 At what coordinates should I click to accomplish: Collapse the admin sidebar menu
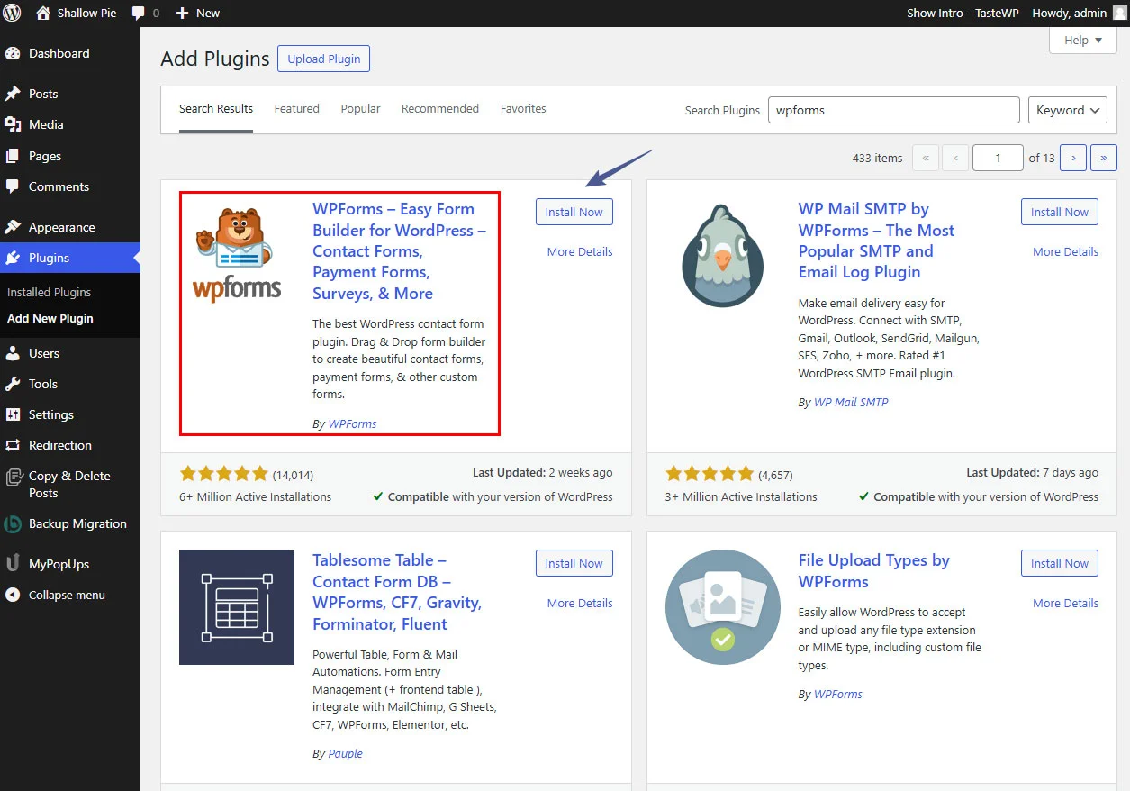66,595
